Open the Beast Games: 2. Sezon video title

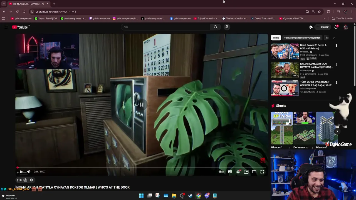pos(313,47)
